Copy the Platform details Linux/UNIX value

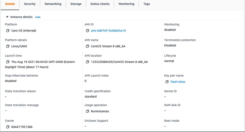click(8, 46)
